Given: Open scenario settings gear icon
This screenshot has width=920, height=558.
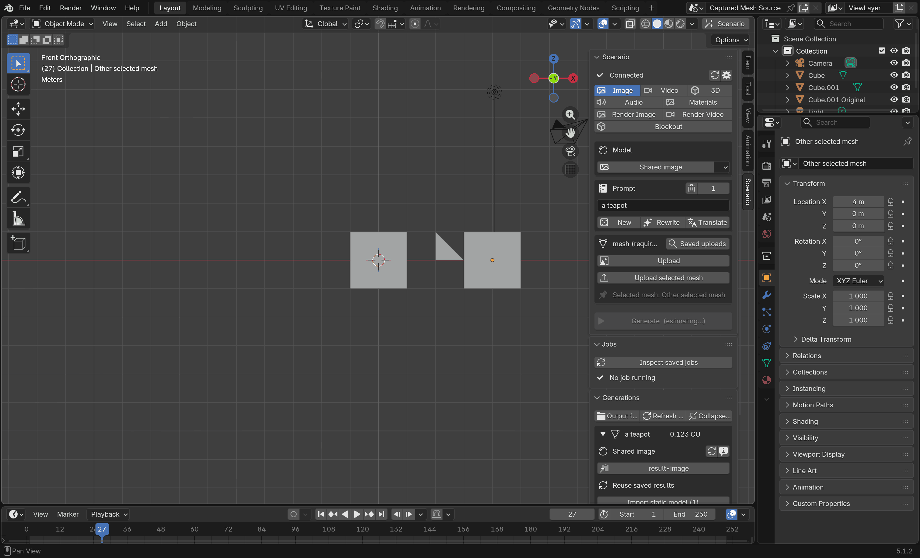Looking at the screenshot, I should (726, 75).
